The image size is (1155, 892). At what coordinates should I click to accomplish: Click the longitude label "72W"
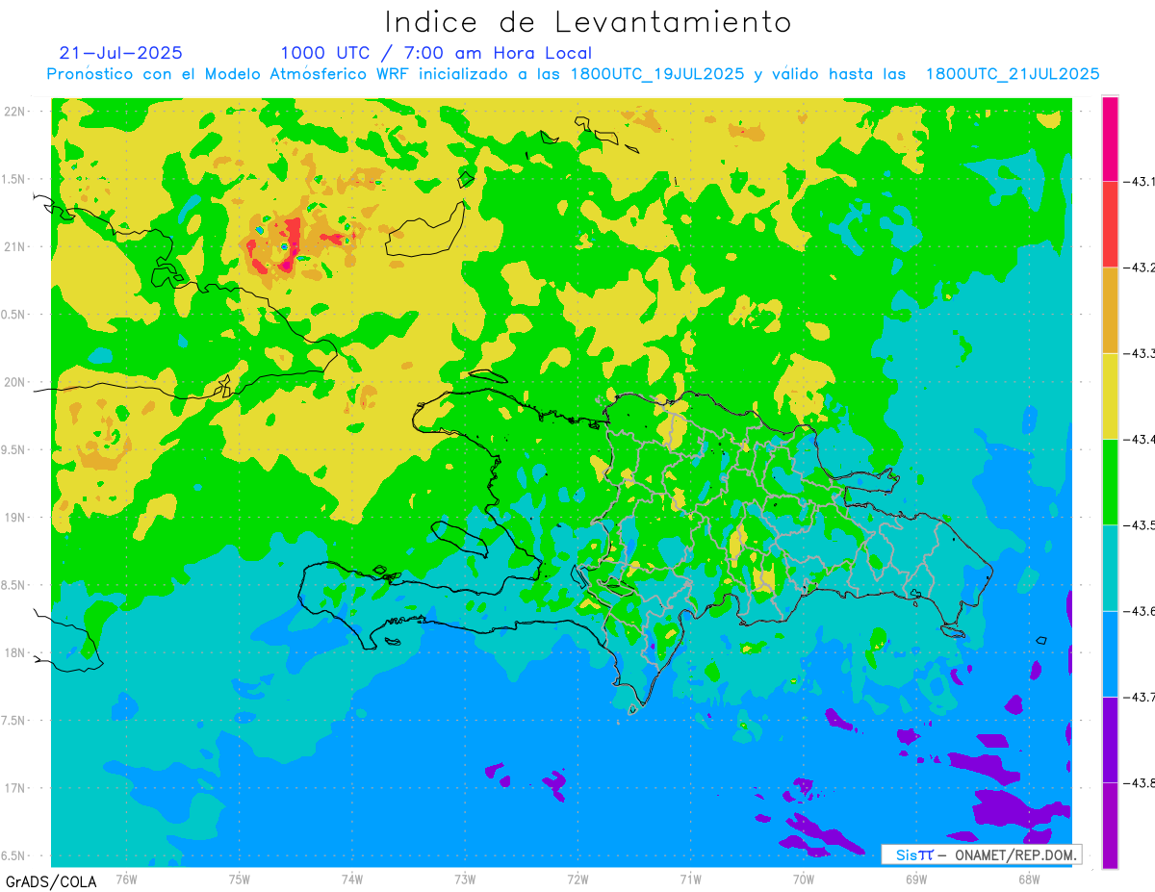(x=577, y=879)
